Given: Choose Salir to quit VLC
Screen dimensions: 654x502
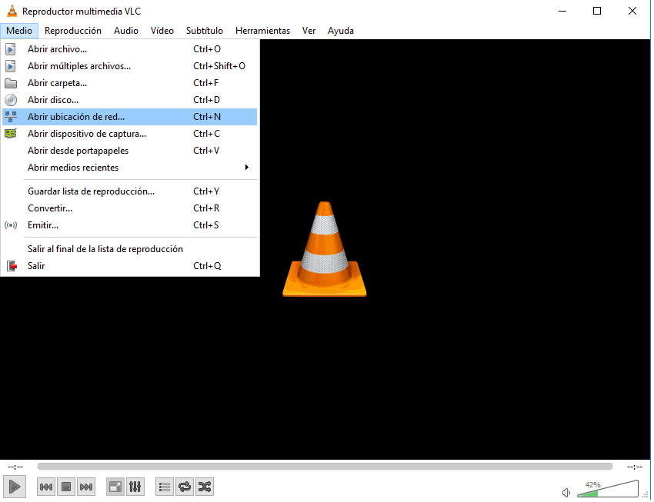Looking at the screenshot, I should click(130, 266).
